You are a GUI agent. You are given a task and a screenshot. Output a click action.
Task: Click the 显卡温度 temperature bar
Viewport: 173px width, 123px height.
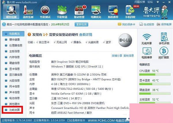click(x=155, y=84)
